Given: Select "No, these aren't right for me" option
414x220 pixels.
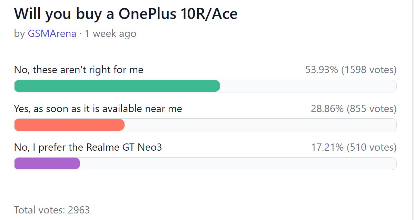Looking at the screenshot, I should pos(79,70).
